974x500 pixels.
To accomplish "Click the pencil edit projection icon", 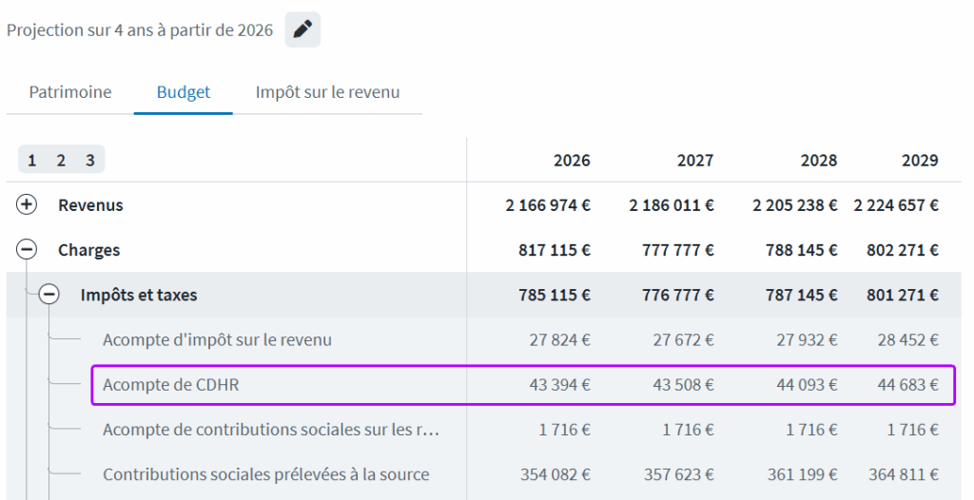I will (x=302, y=29).
